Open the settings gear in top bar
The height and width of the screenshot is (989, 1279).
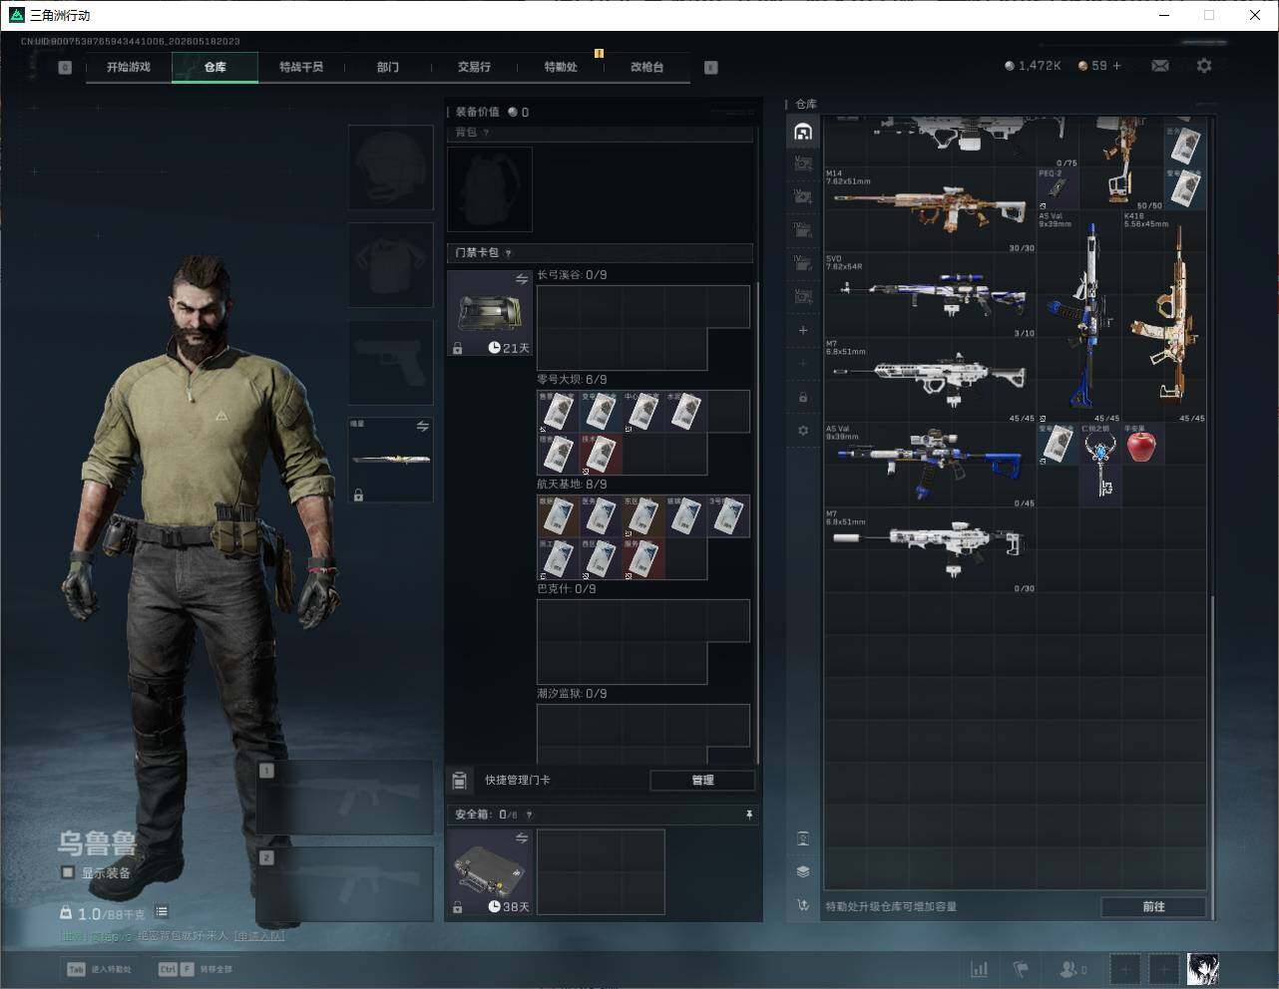click(x=1204, y=66)
